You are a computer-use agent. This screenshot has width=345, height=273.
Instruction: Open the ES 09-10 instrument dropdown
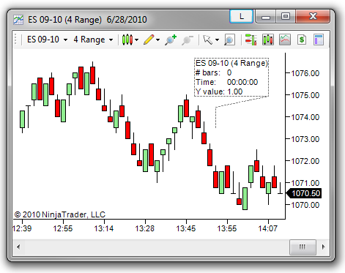point(47,40)
